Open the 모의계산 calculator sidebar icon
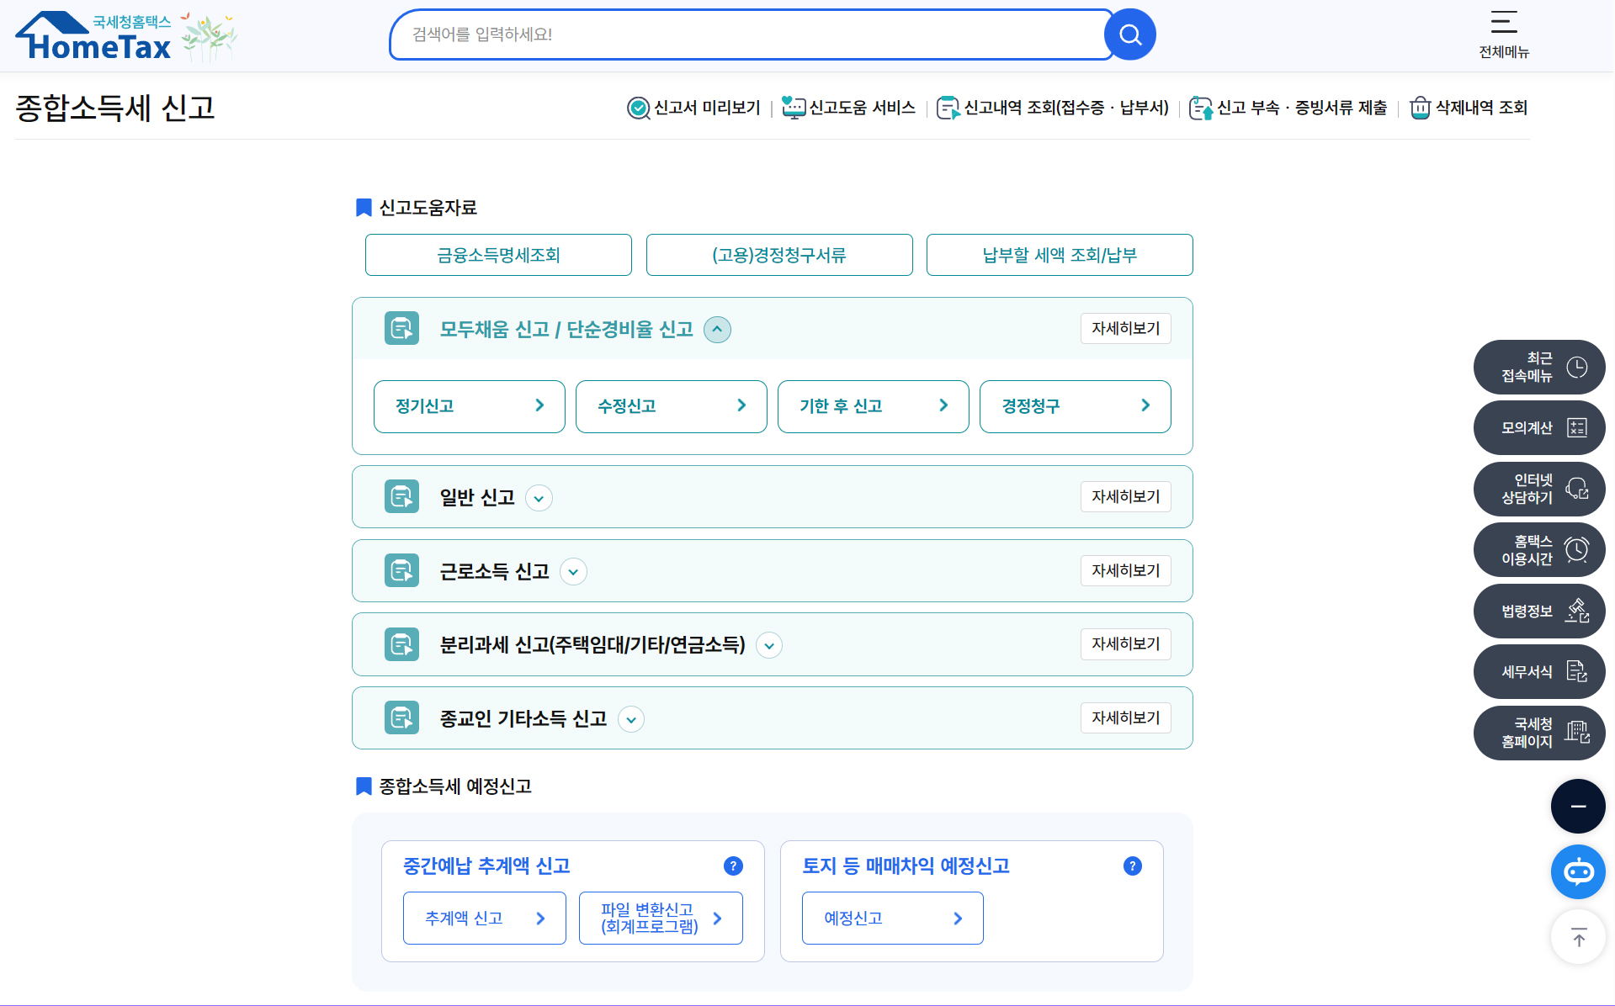The width and height of the screenshot is (1615, 1006). pyautogui.click(x=1577, y=427)
